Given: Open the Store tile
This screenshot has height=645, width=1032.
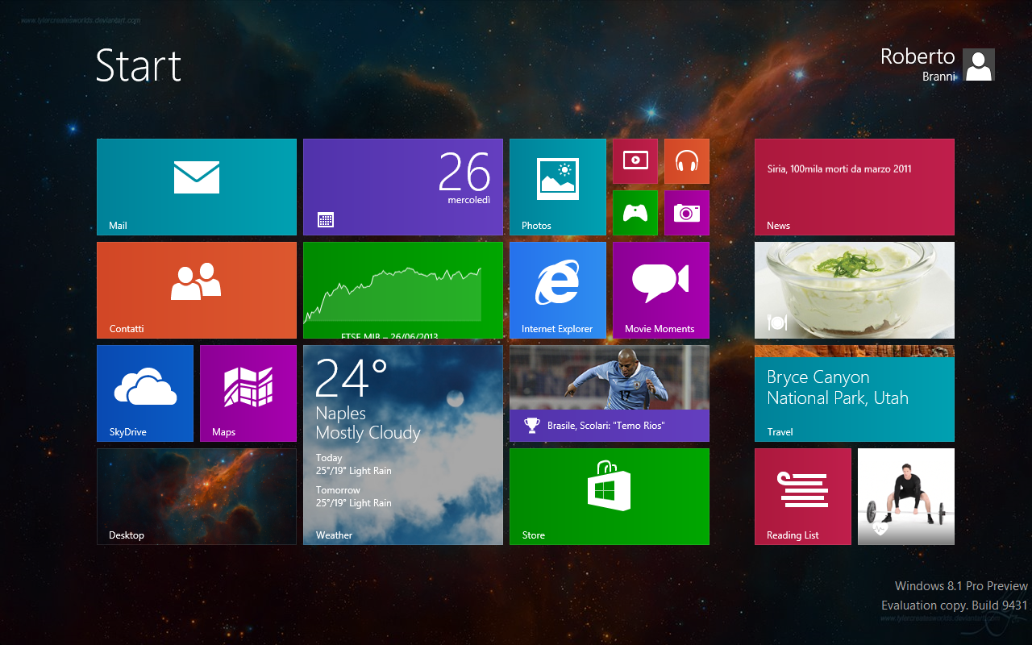Looking at the screenshot, I should tap(610, 497).
